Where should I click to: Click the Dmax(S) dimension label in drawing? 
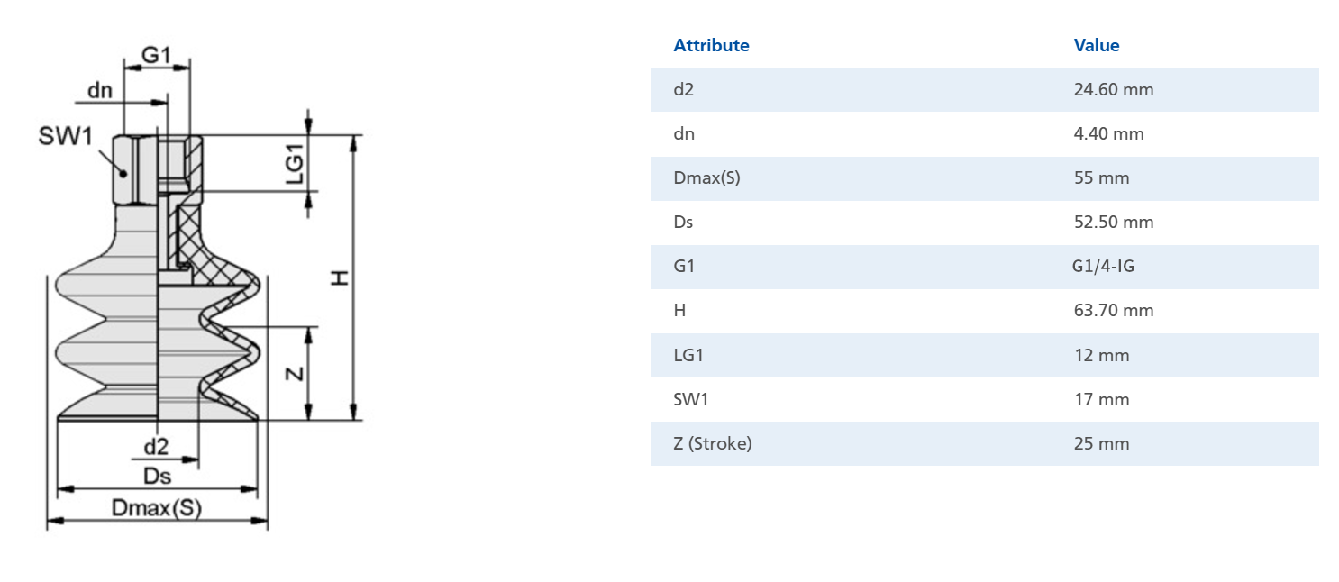[x=157, y=508]
